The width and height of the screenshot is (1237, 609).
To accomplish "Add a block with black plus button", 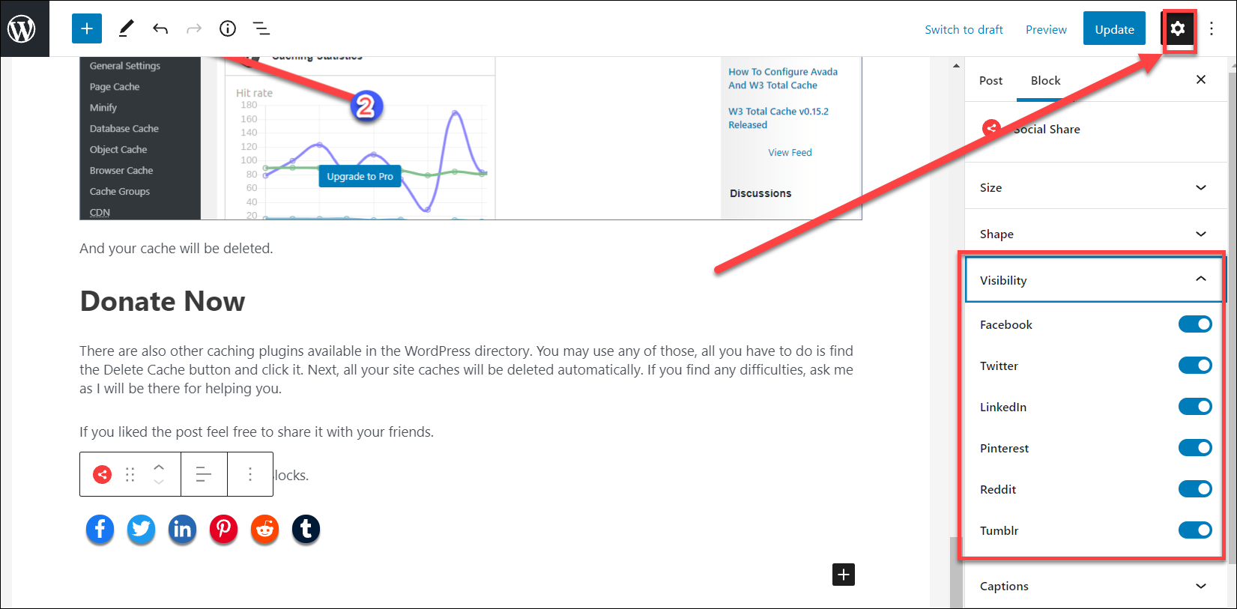I will click(x=844, y=575).
